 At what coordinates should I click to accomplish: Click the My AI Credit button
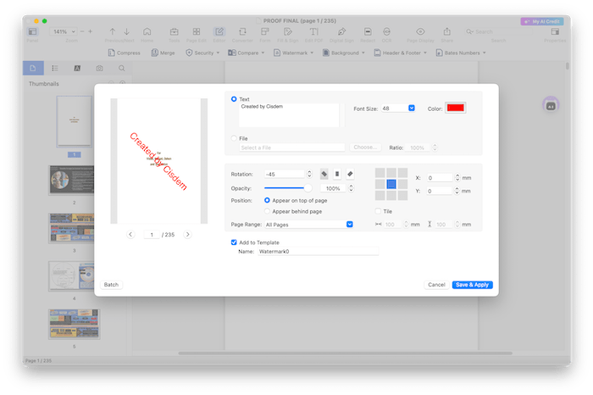coord(542,21)
